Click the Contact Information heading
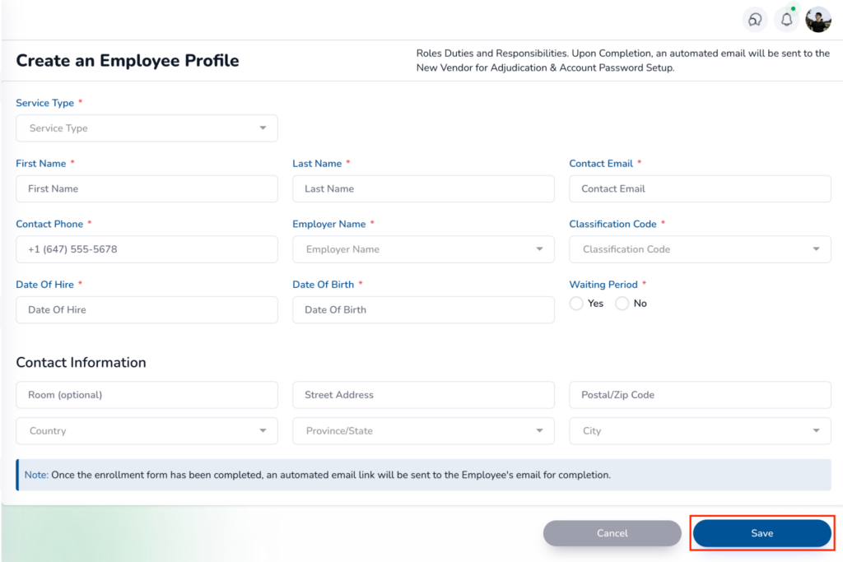The image size is (843, 562). 82,363
